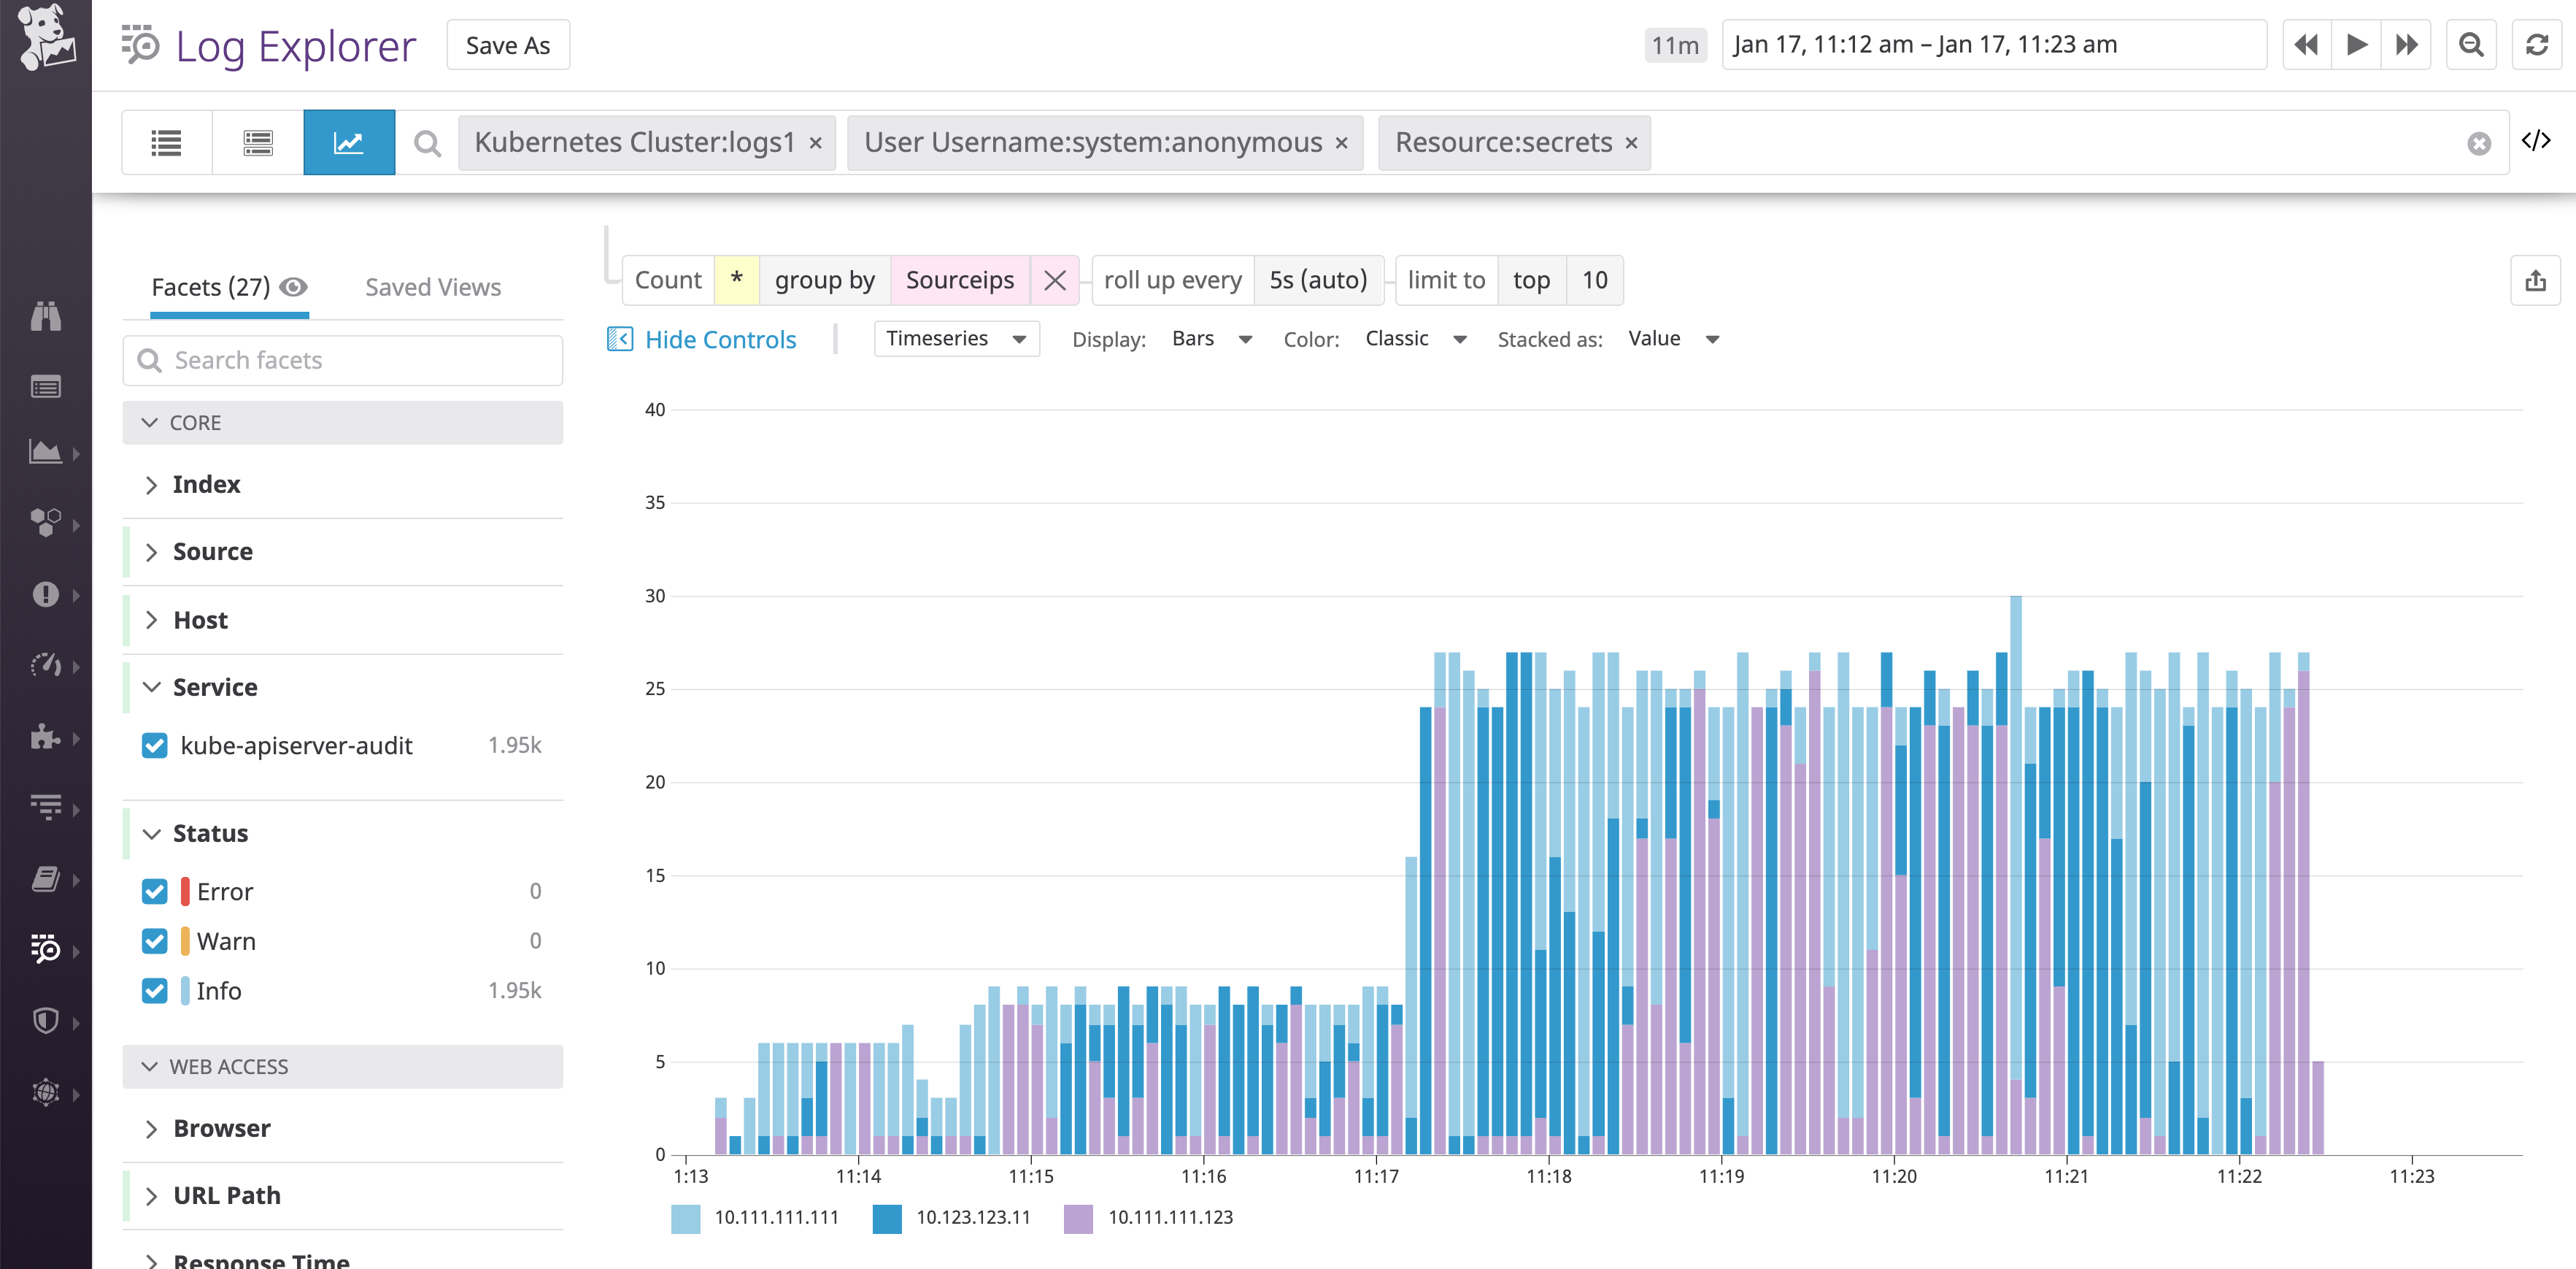This screenshot has width=2576, height=1269.
Task: Expand the URL Path facet
Action: pyautogui.click(x=152, y=1195)
